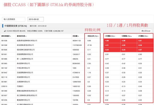
Task: Select red 1-week change cell -4.50
Action: click(129, 45)
